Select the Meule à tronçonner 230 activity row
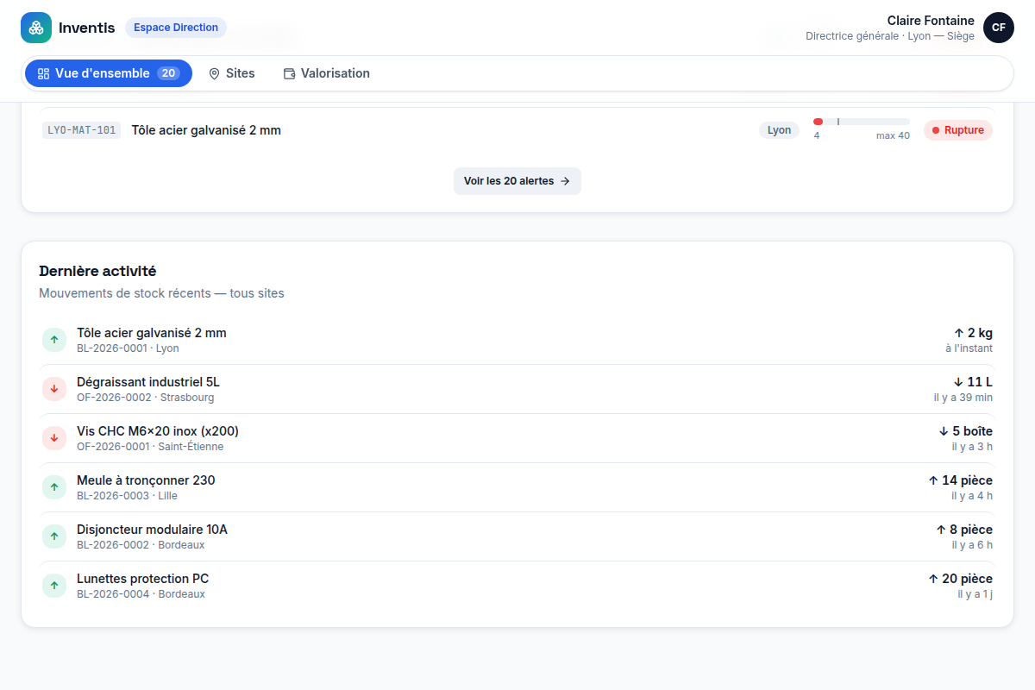This screenshot has width=1035, height=690. [517, 487]
